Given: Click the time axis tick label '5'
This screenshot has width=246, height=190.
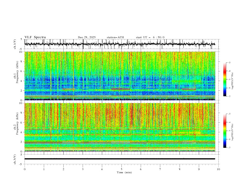Looking at the screenshot, I should point(121,169).
